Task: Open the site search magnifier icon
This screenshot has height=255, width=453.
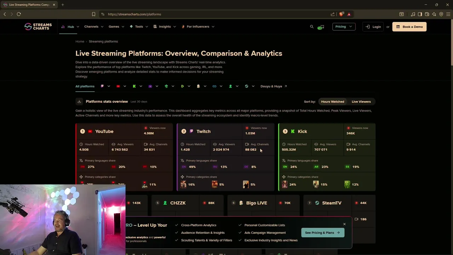Action: click(x=312, y=27)
